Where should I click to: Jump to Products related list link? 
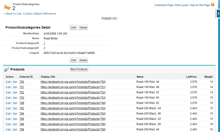(107, 18)
